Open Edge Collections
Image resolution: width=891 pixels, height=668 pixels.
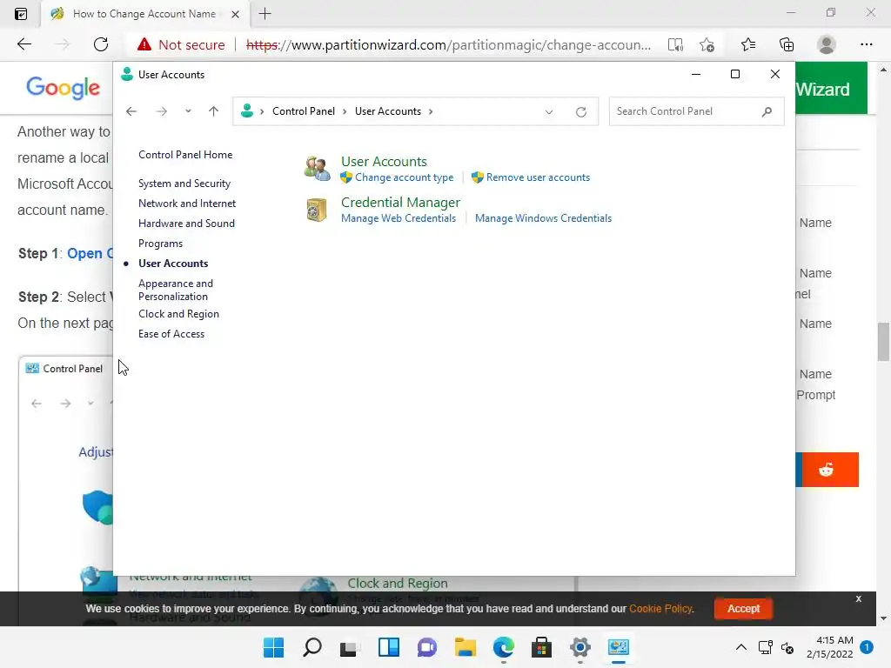pos(787,44)
